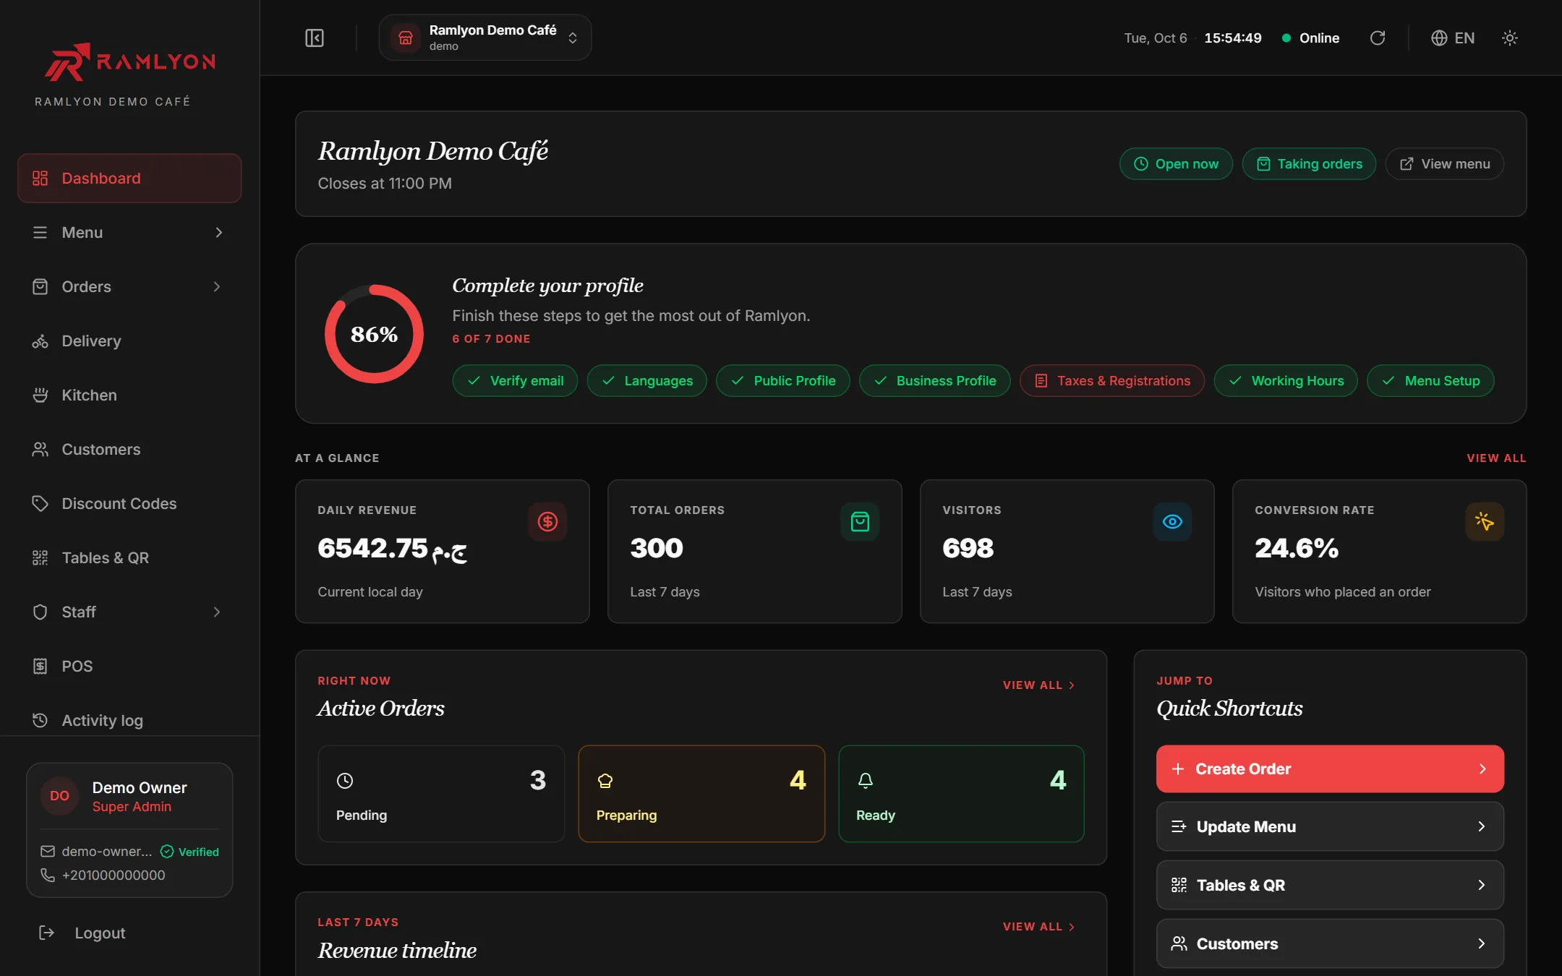The width and height of the screenshot is (1562, 976).
Task: Open the Kitchen page
Action: [x=129, y=395]
